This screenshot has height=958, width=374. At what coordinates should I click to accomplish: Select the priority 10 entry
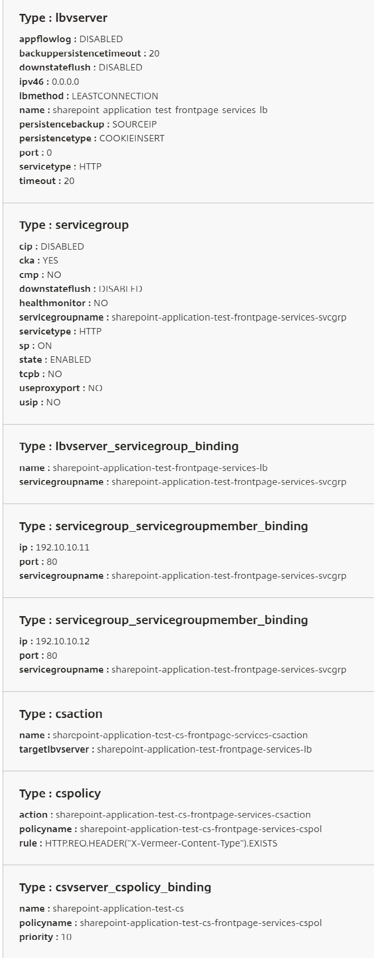[45, 937]
